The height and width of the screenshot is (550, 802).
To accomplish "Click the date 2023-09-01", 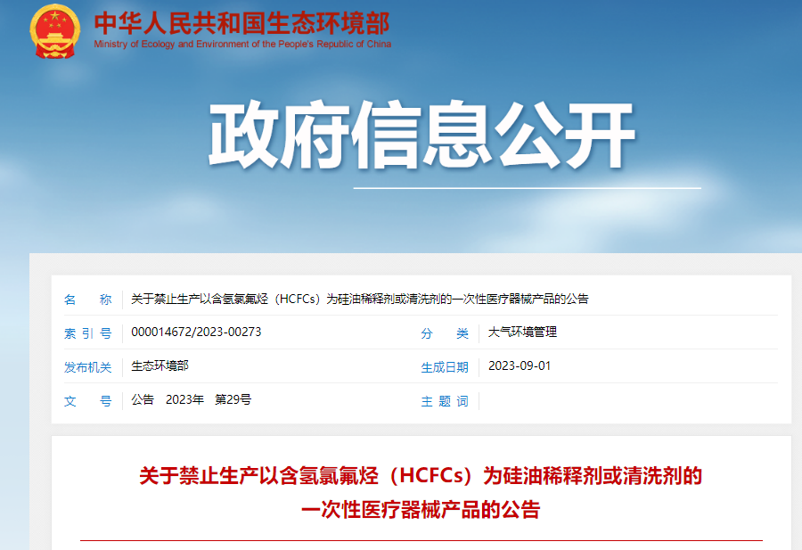I will (520, 366).
